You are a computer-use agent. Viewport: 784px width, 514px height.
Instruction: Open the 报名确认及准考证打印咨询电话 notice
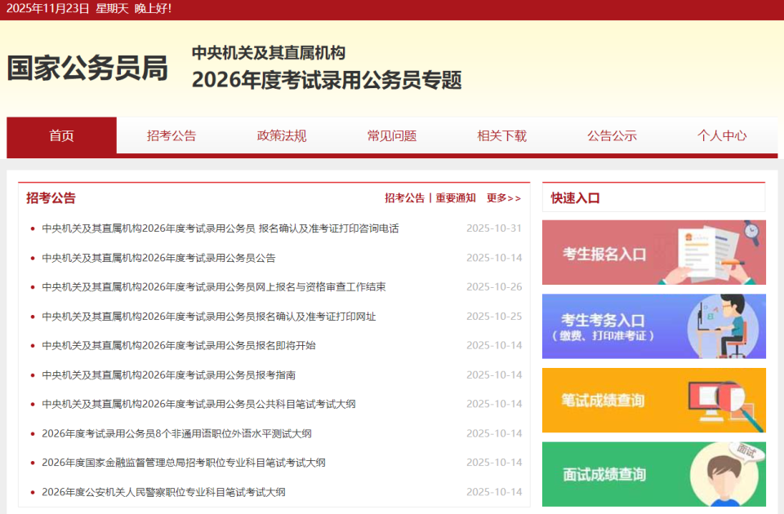(216, 228)
